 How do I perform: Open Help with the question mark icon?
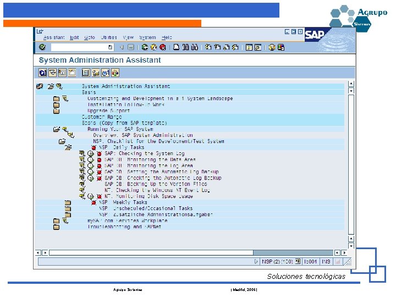point(272,47)
